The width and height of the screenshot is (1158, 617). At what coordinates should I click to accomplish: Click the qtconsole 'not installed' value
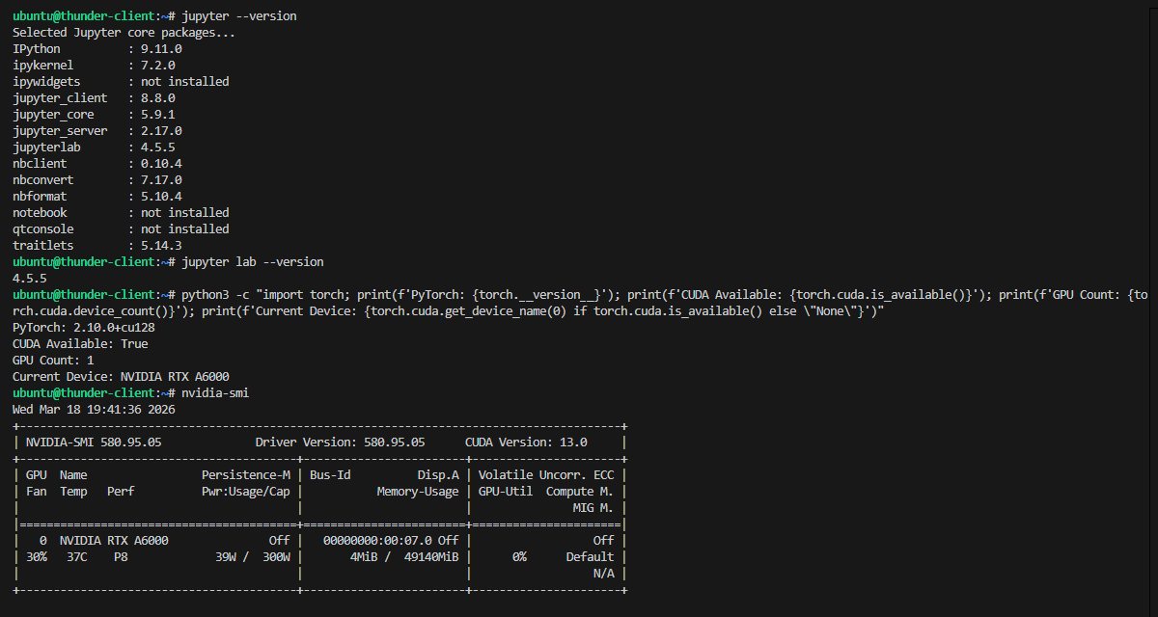tap(185, 229)
